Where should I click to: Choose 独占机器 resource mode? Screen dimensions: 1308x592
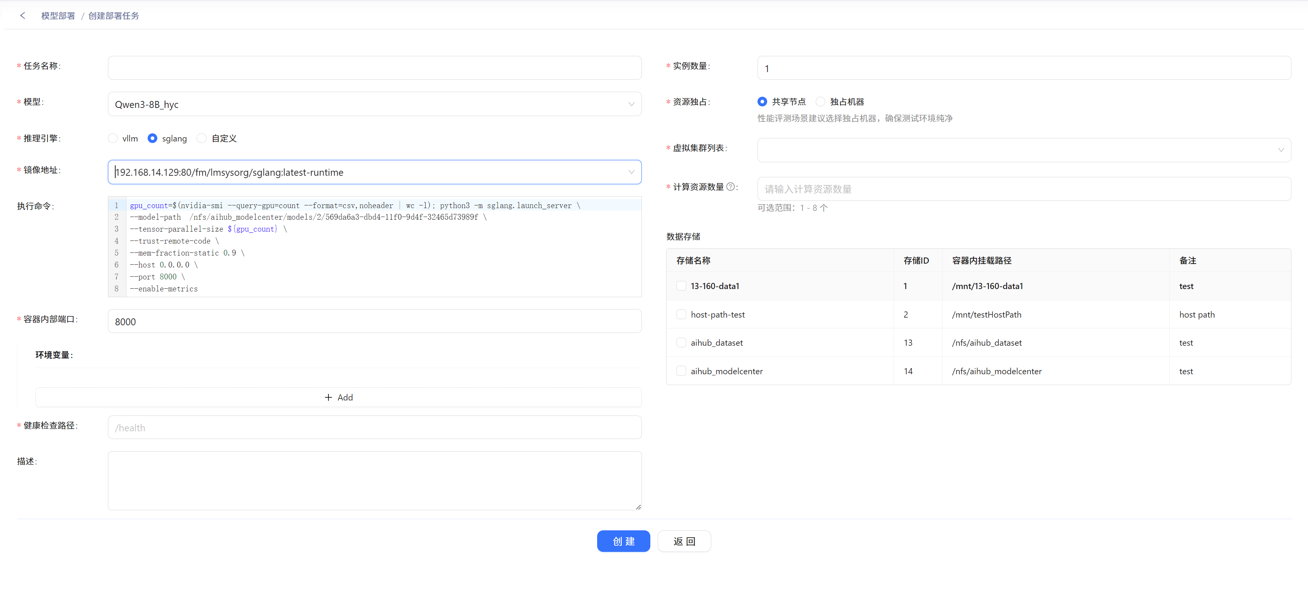pos(821,102)
